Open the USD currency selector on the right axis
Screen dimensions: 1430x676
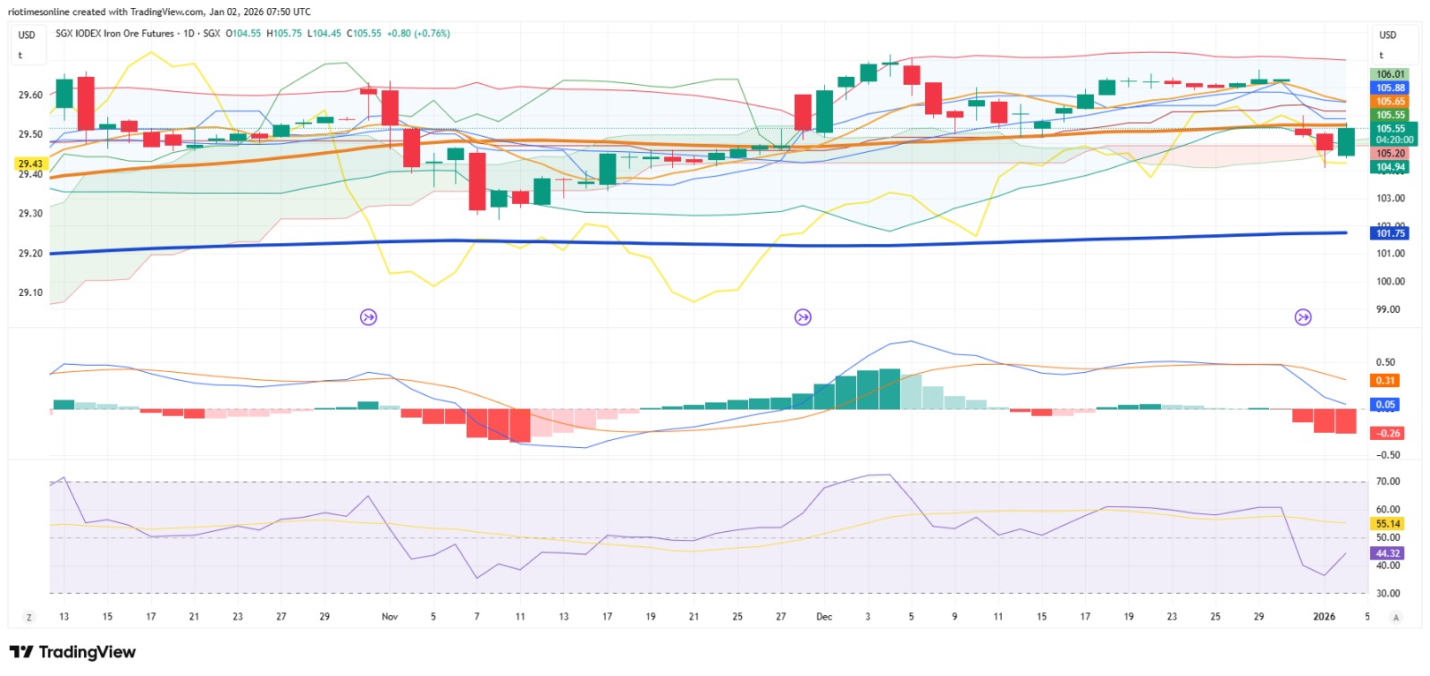click(x=1387, y=35)
